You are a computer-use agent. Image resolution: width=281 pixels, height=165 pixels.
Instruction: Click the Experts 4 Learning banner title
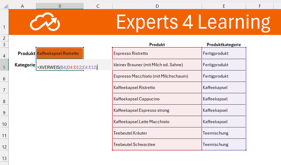click(x=193, y=22)
